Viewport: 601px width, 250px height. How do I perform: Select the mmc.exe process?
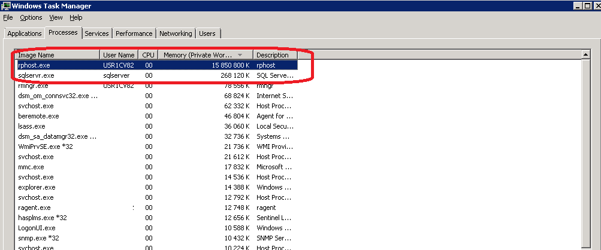tap(157, 167)
